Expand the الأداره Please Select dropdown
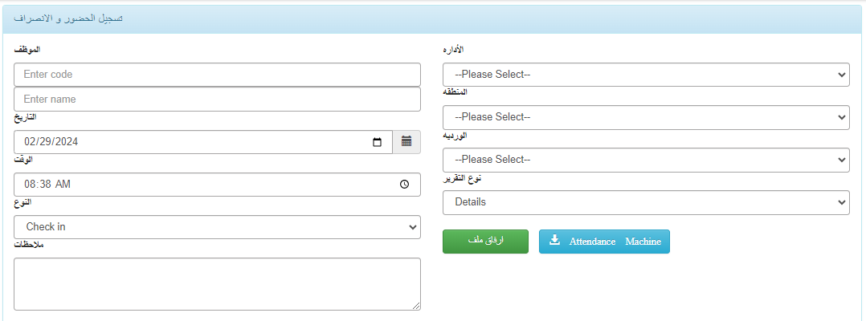The height and width of the screenshot is (321, 866). 646,75
